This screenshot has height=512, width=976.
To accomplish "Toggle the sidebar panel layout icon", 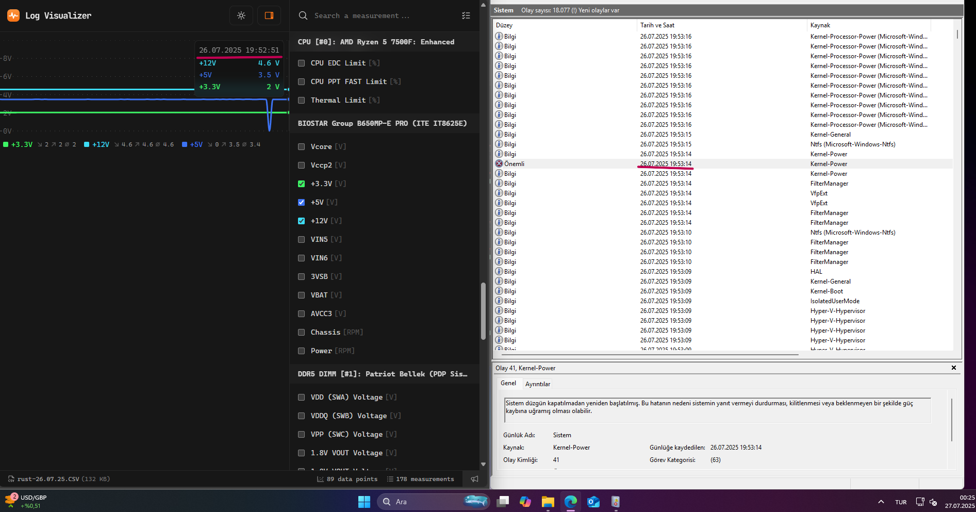I will tap(269, 15).
